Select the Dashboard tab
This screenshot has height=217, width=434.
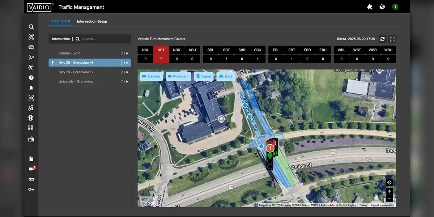(61, 21)
